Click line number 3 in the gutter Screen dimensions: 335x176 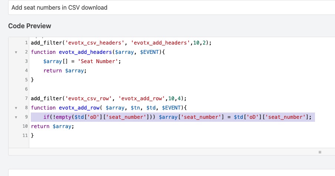[26, 61]
